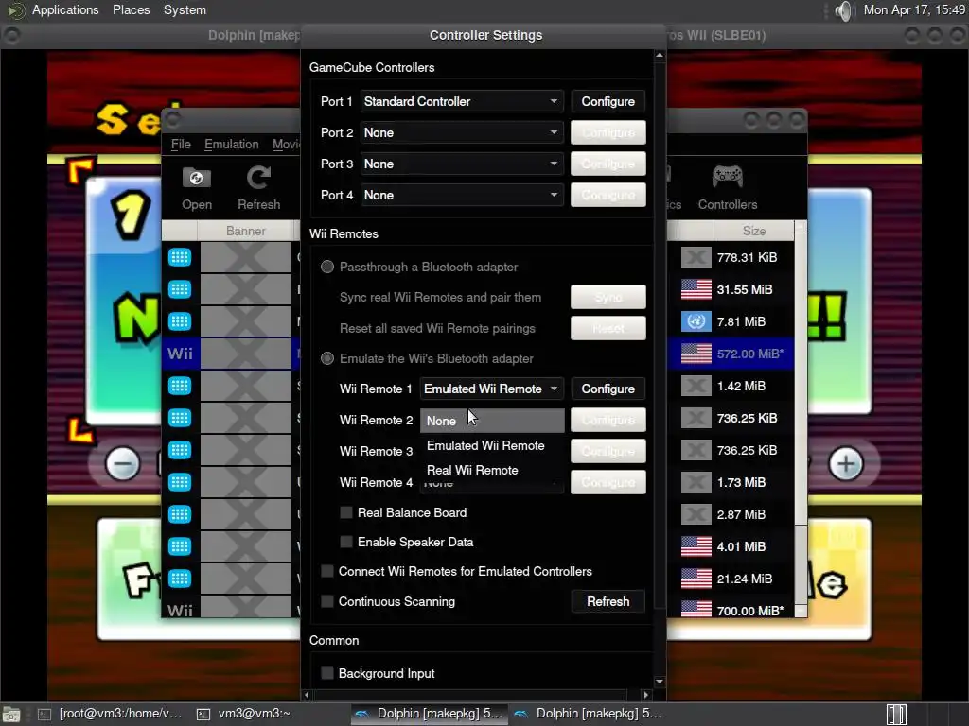Choose Emulated Wii Remote in the open list
This screenshot has height=726, width=969.
click(x=492, y=446)
